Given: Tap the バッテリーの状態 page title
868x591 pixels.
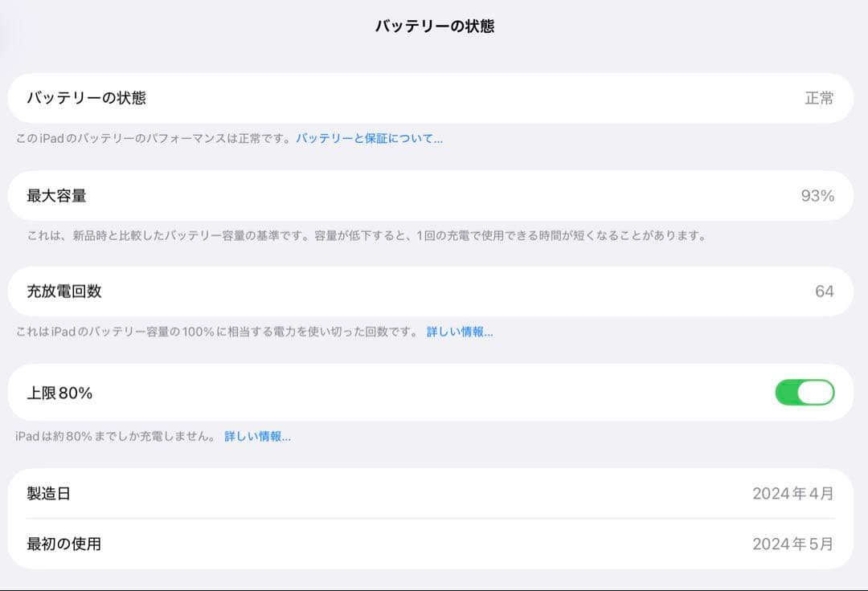Looking at the screenshot, I should (x=434, y=26).
